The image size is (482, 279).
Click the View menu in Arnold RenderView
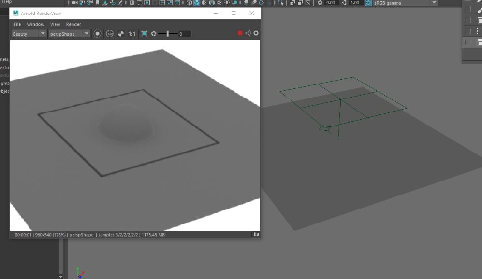(x=55, y=24)
